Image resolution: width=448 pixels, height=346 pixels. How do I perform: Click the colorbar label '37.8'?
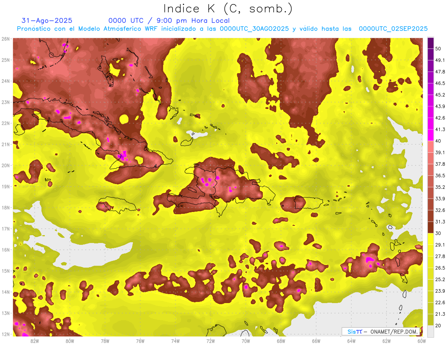point(441,164)
